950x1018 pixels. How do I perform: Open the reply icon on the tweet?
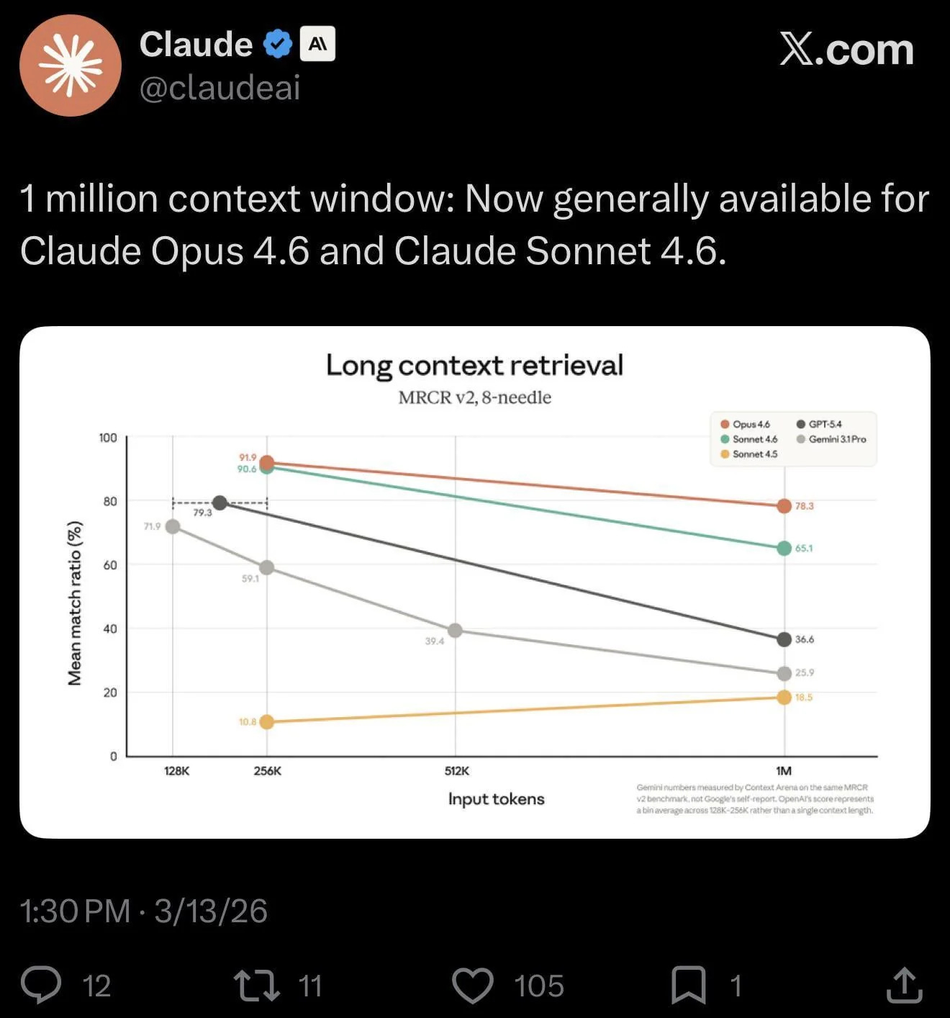pos(46,984)
